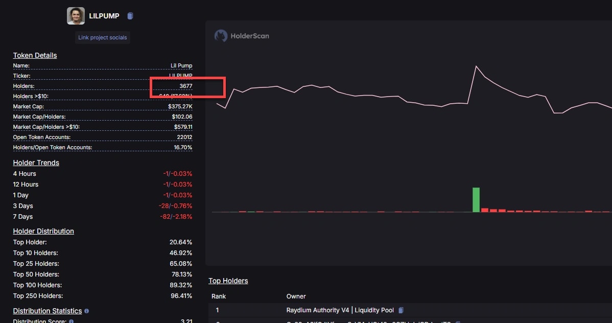
Task: Click the LILPUMP token avatar image
Action: coord(76,16)
